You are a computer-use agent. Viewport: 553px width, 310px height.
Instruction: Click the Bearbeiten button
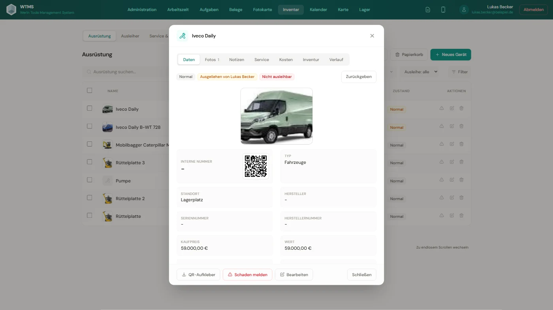click(x=294, y=275)
